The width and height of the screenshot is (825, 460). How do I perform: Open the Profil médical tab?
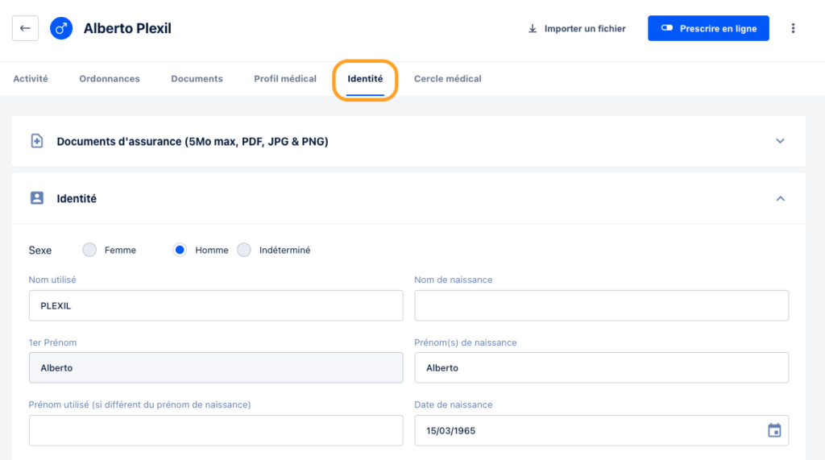[x=285, y=78]
